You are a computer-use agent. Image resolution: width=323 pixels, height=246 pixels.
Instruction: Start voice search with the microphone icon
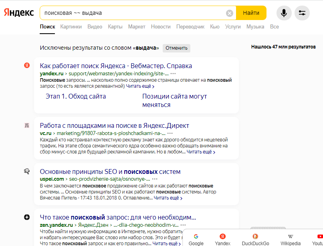point(284,13)
